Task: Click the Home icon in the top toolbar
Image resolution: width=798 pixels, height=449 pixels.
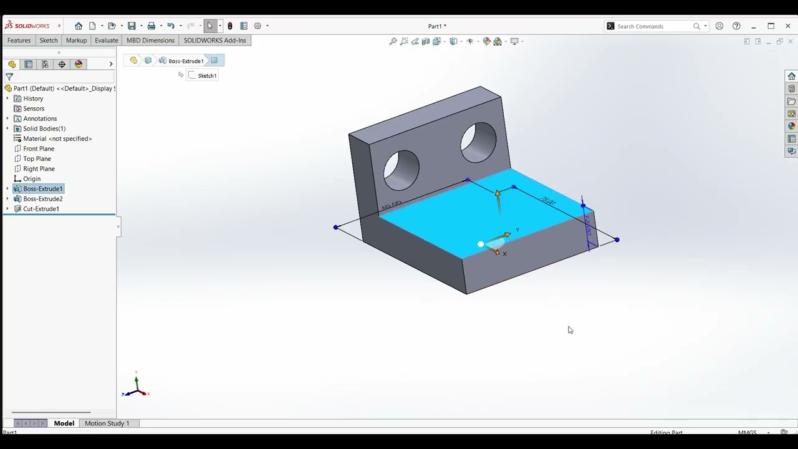Action: point(79,26)
